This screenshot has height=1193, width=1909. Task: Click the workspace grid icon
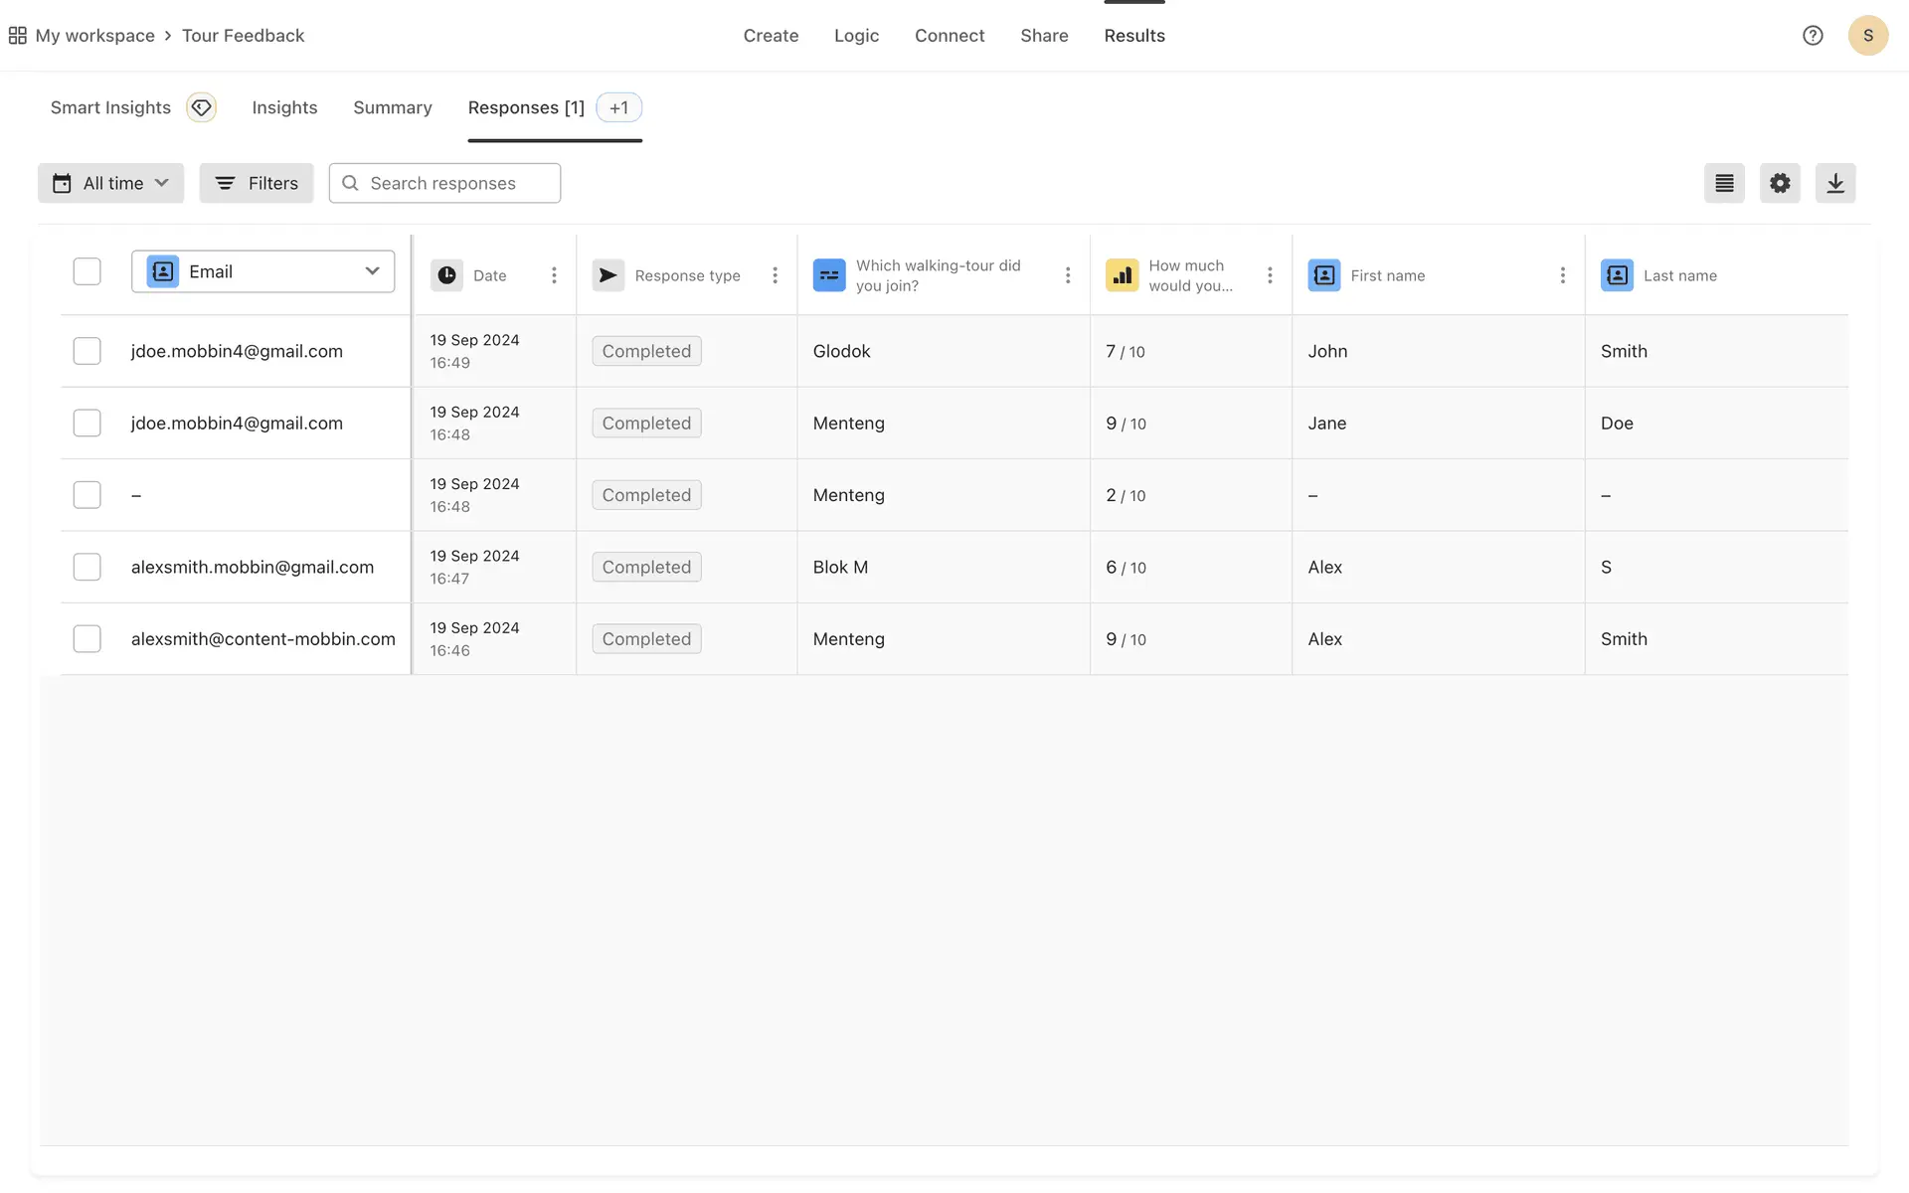17,36
